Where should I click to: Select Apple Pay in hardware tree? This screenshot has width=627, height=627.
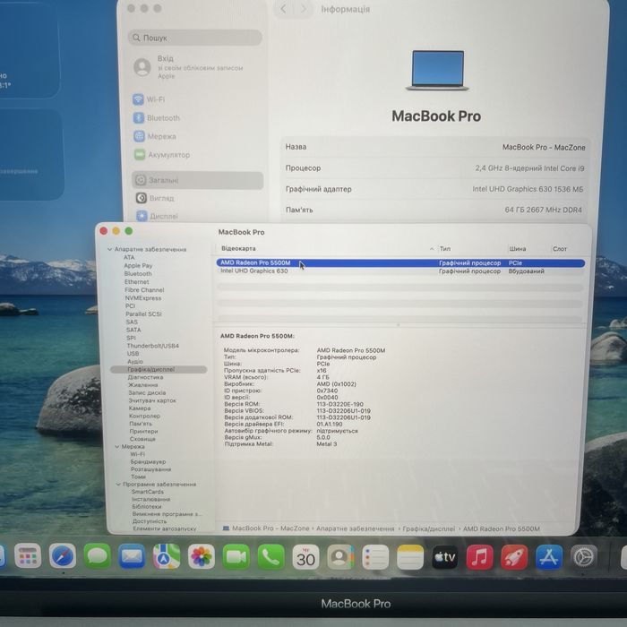pyautogui.click(x=138, y=265)
